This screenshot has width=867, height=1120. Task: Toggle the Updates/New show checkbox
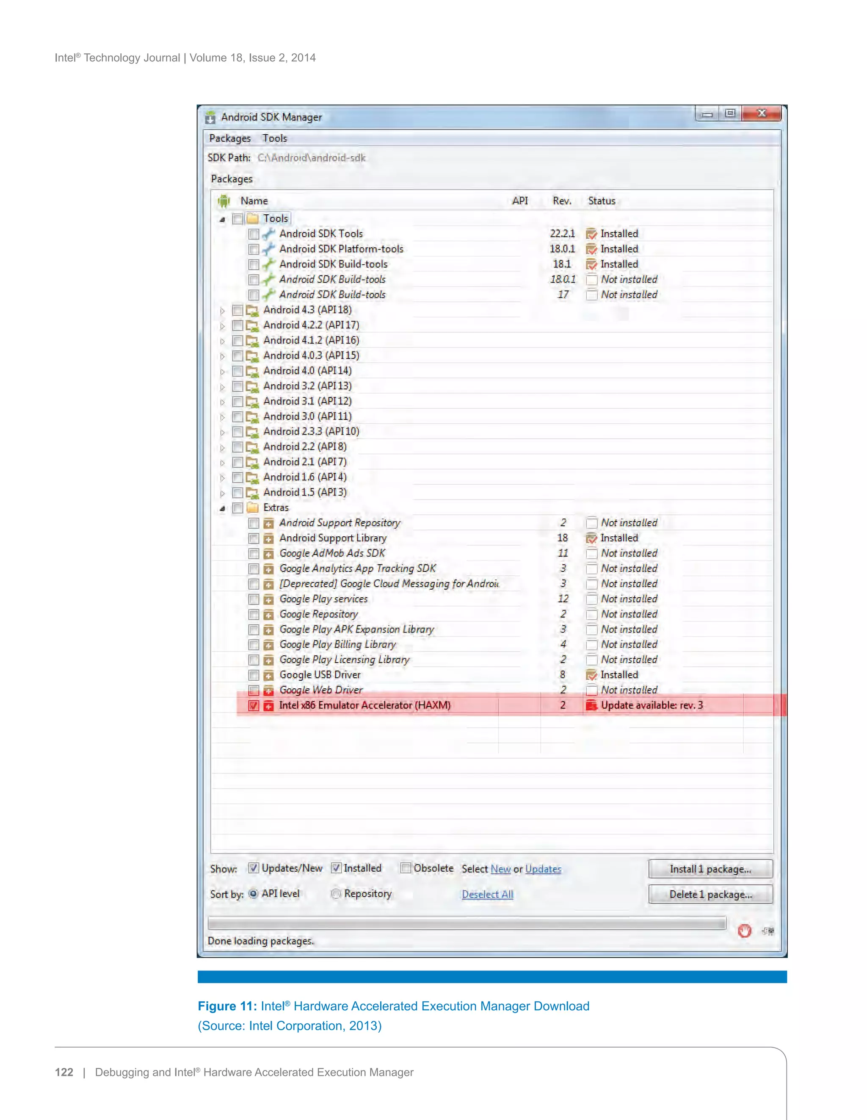coord(254,868)
